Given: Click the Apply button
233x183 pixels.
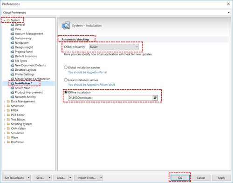Looking at the screenshot, I should pyautogui.click(x=221, y=178).
